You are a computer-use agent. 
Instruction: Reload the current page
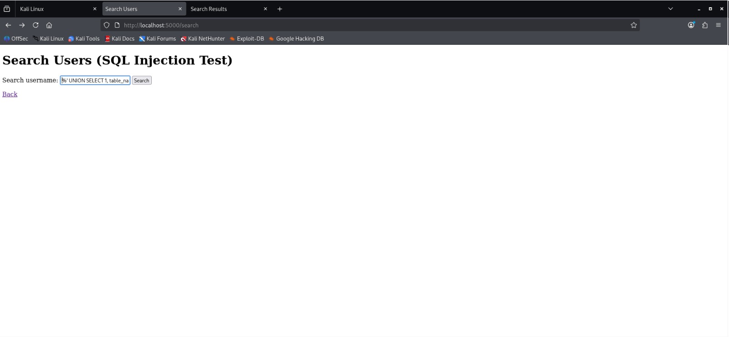[x=36, y=25]
